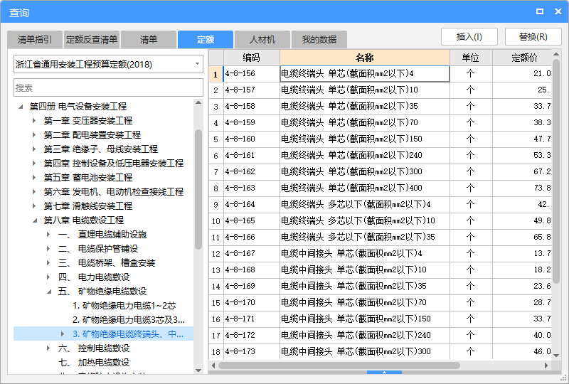Click the 编码 column header
Image resolution: width=569 pixels, height=384 pixels.
pos(252,58)
